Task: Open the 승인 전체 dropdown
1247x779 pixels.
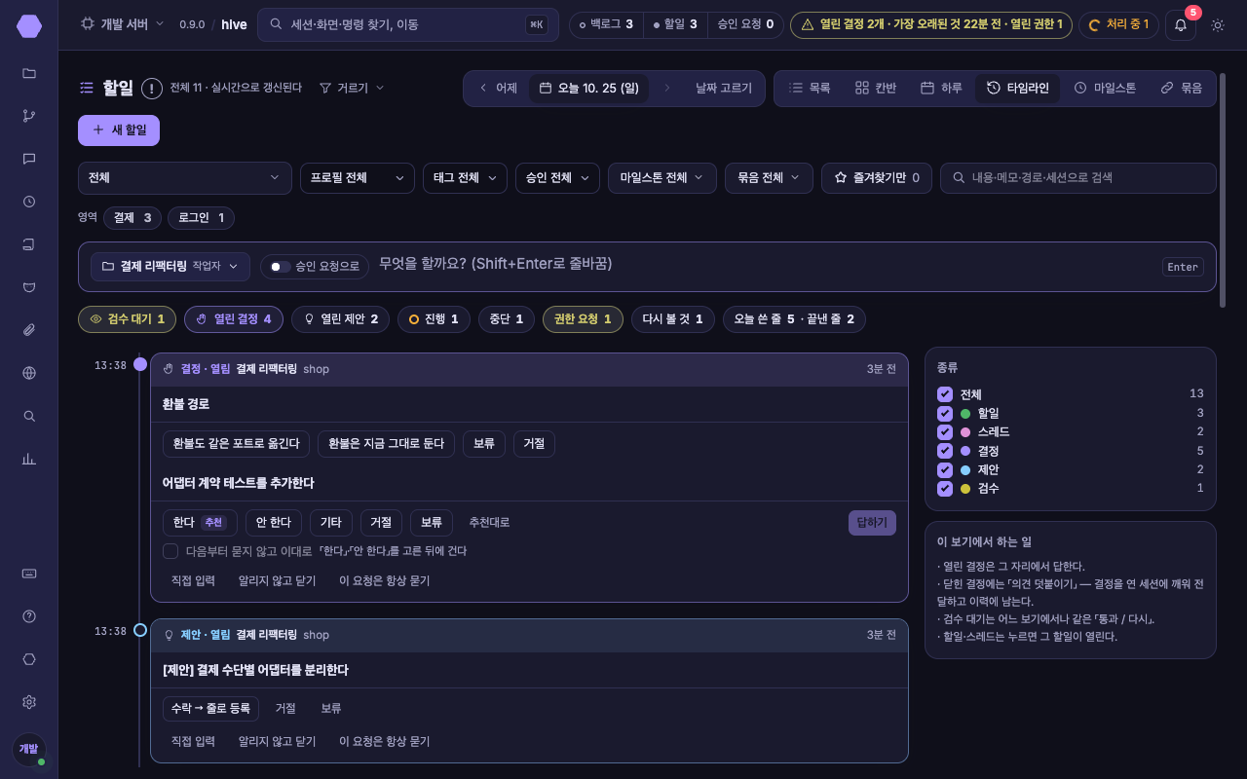Action: tap(557, 178)
